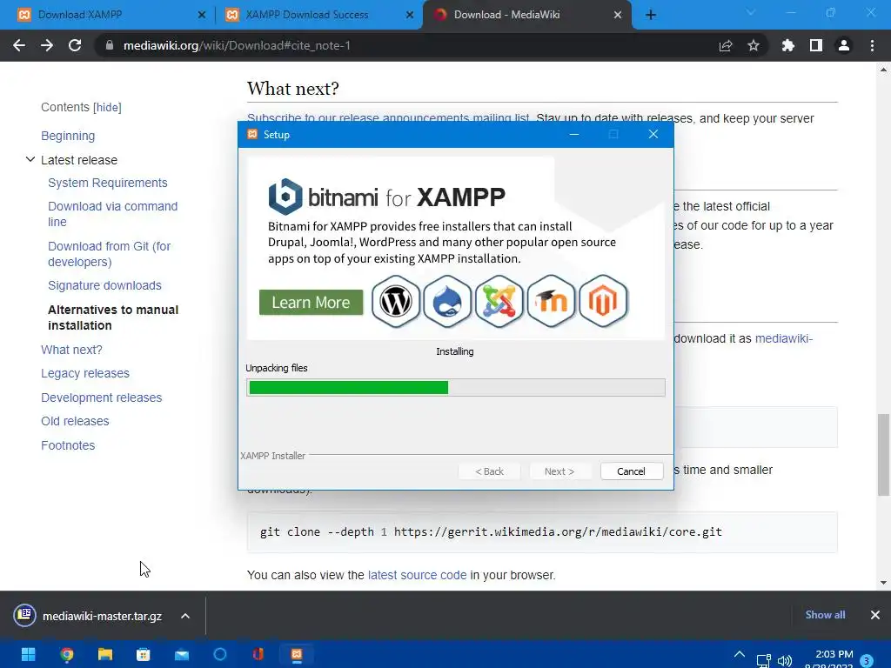Viewport: 891px width, 668px height.
Task: Click the Moodle icon in the Setup dialog
Action: point(551,302)
